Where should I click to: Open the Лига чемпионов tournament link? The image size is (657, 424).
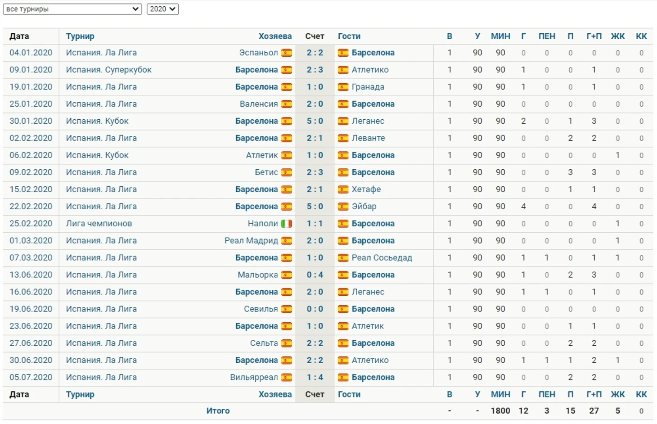click(99, 224)
